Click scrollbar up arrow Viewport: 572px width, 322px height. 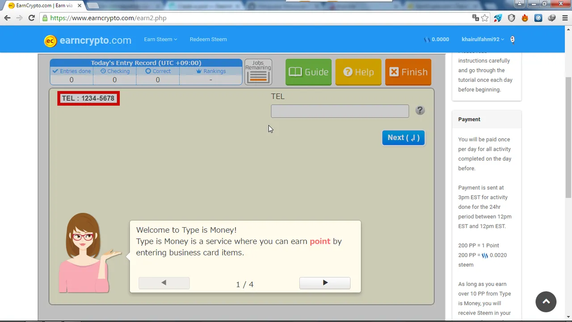coord(568,30)
